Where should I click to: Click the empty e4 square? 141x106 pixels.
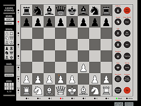pyautogui.click(x=72, y=56)
